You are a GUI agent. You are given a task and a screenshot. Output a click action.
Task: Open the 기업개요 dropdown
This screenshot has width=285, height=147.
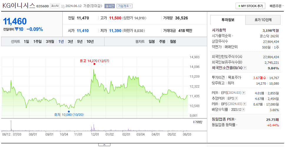tap(125, 6)
